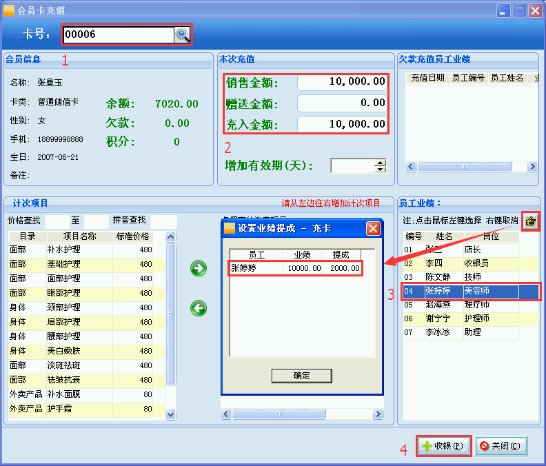This screenshot has width=546, height=466.
Task: Click the 拼音查找 input field
Action: [x=163, y=221]
